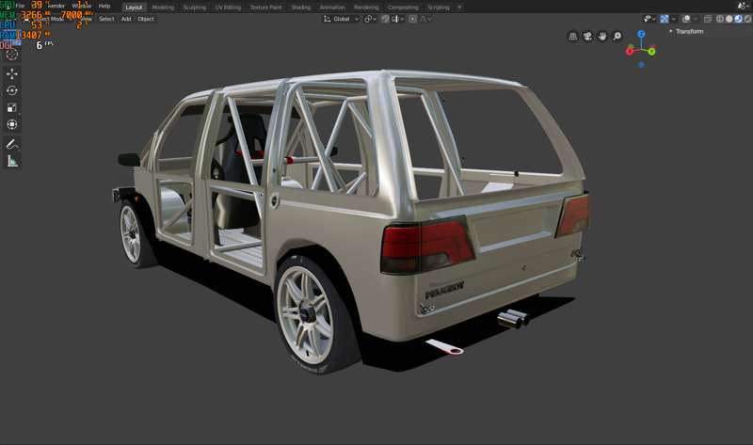
Task: Toggle the camera view icon
Action: 587,36
